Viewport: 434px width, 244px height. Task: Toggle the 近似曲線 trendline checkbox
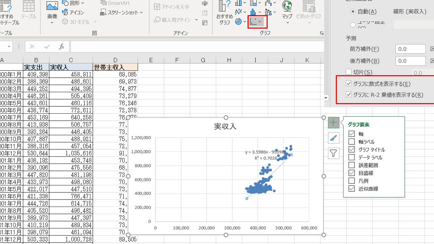tap(352, 189)
